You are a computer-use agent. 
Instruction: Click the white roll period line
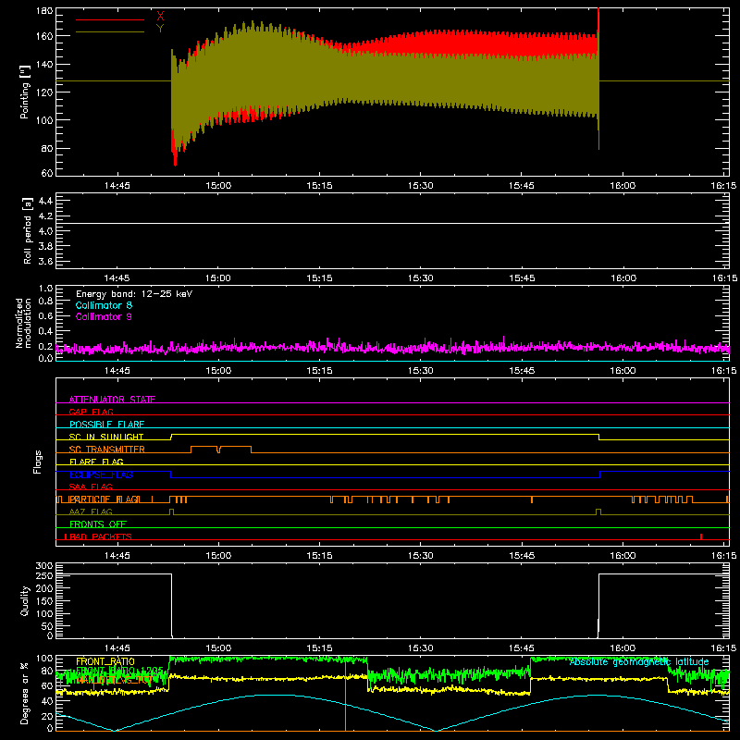pyautogui.click(x=392, y=223)
